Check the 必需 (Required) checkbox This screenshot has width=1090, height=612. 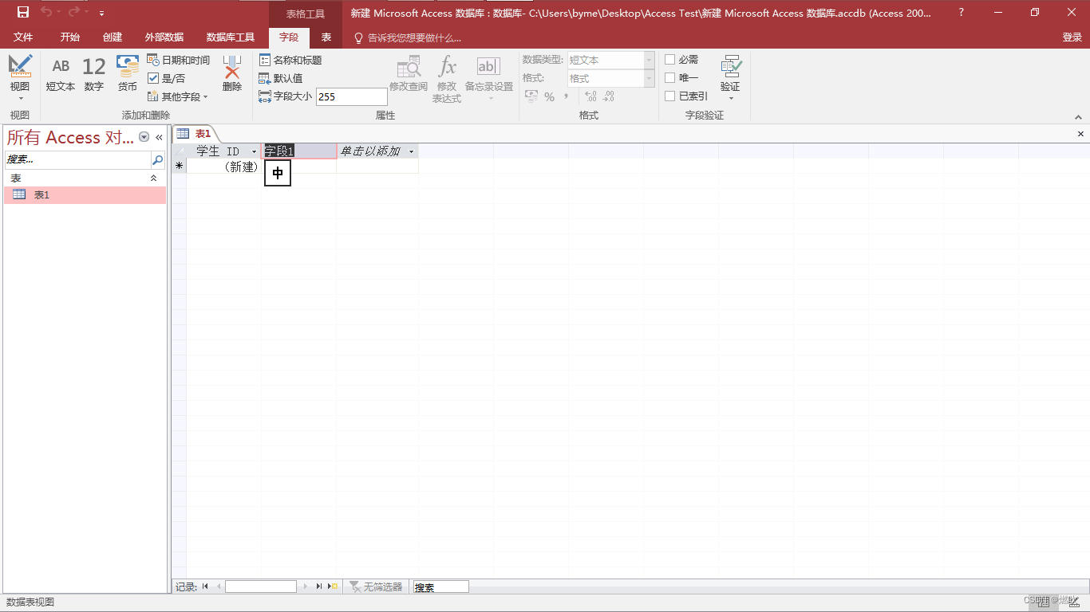[x=670, y=60]
